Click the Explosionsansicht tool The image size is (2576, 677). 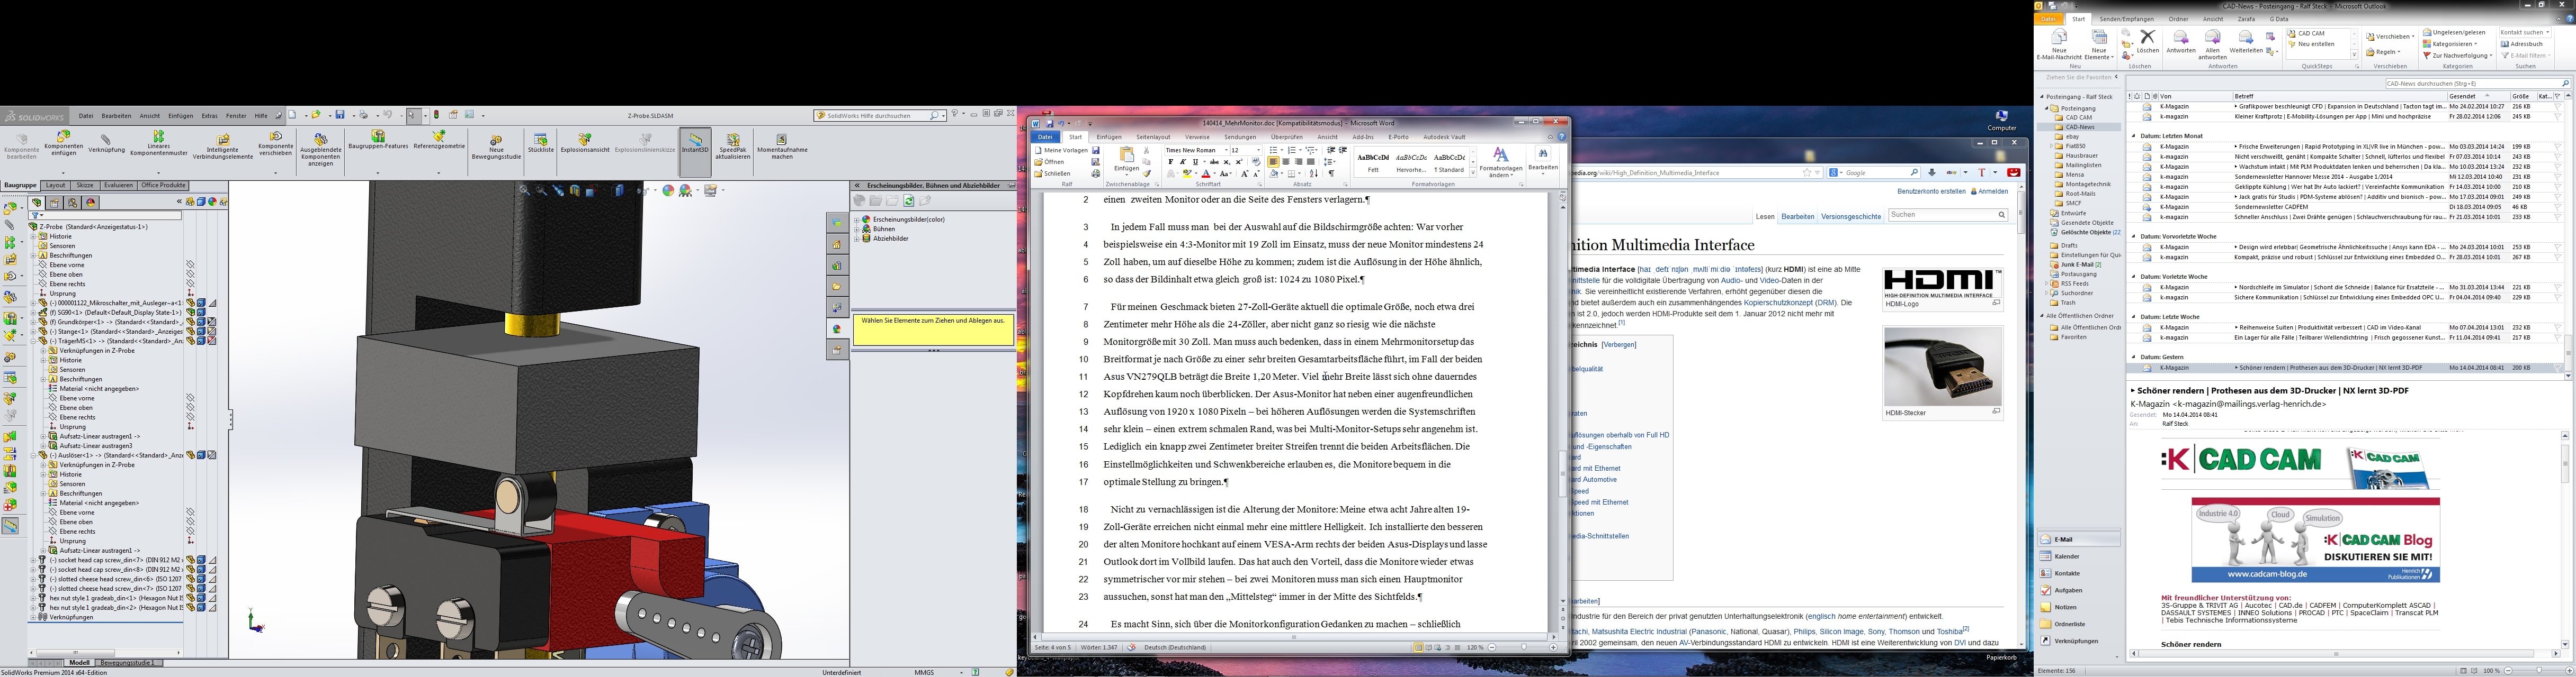[x=585, y=143]
